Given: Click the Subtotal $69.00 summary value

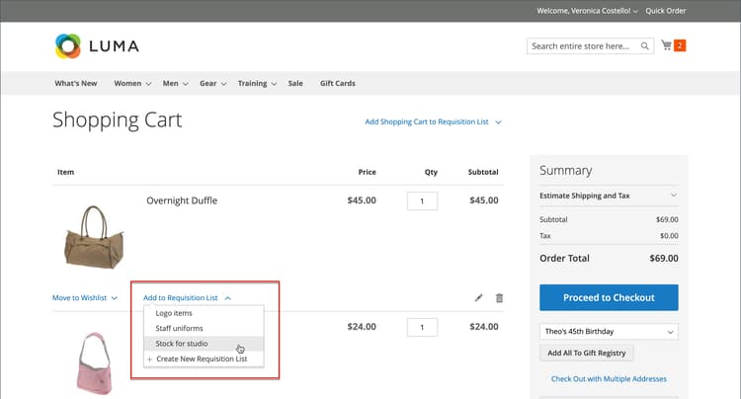Looking at the screenshot, I should pos(667,219).
